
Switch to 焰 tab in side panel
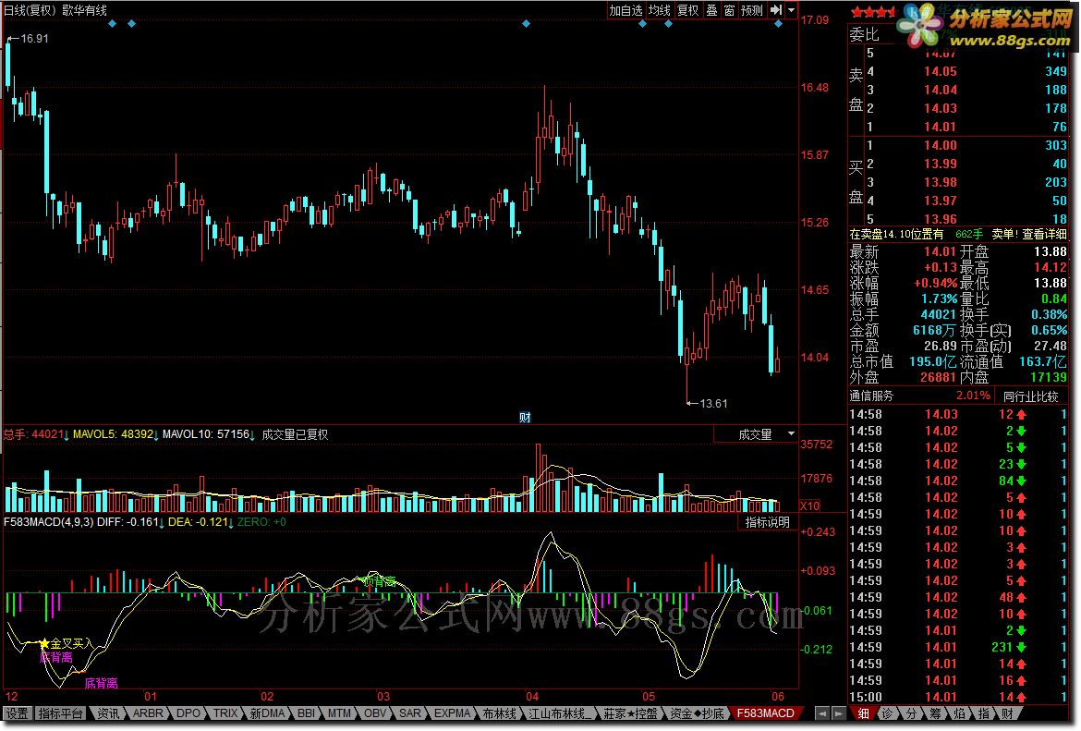pyautogui.click(x=960, y=713)
